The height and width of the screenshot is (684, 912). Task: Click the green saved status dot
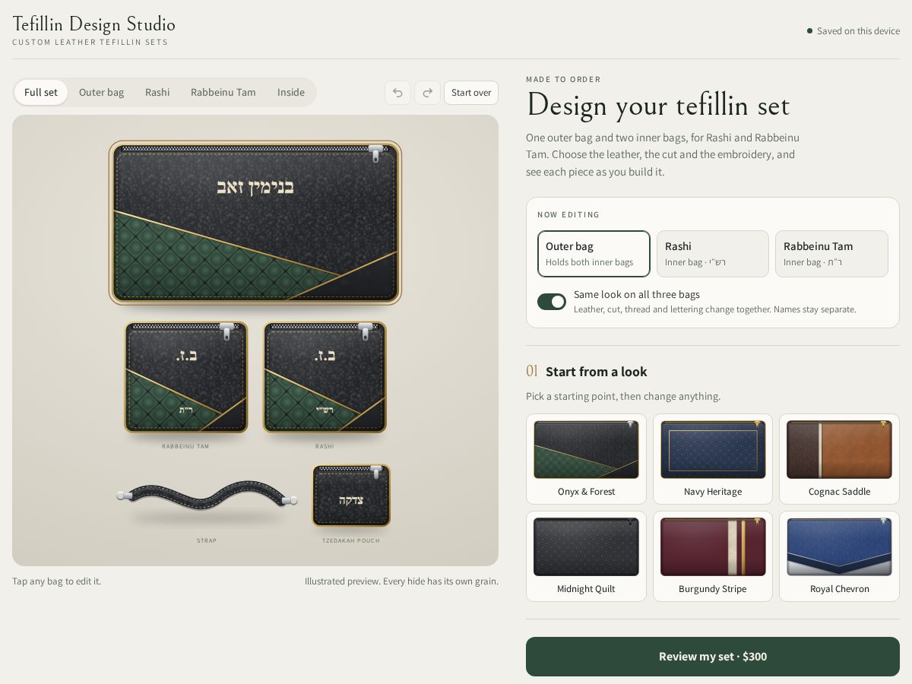810,31
